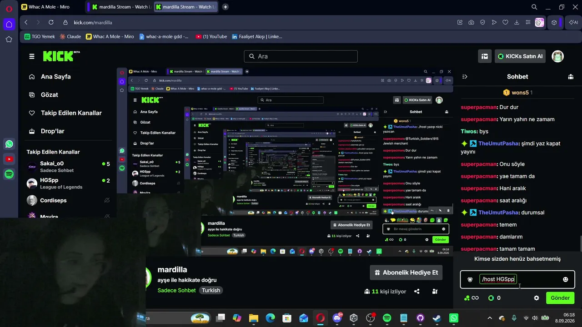Open Steam from the Windows taskbar
The image size is (582, 327).
point(436,318)
